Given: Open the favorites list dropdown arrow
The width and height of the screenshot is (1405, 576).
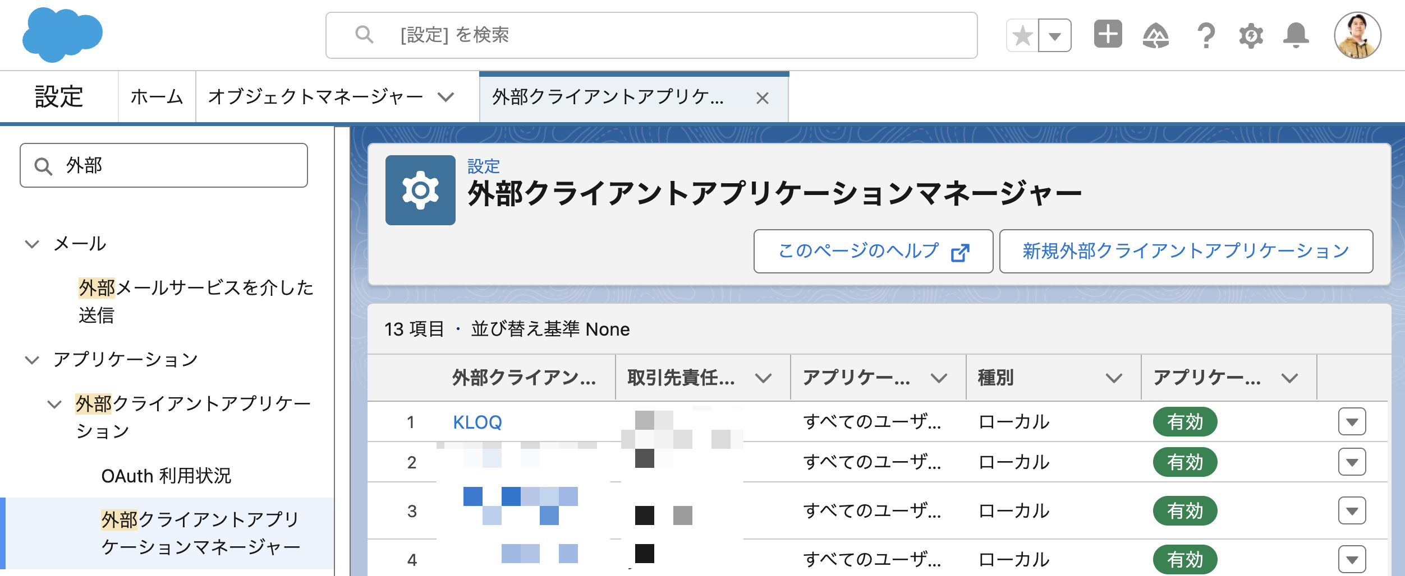Looking at the screenshot, I should 1055,36.
